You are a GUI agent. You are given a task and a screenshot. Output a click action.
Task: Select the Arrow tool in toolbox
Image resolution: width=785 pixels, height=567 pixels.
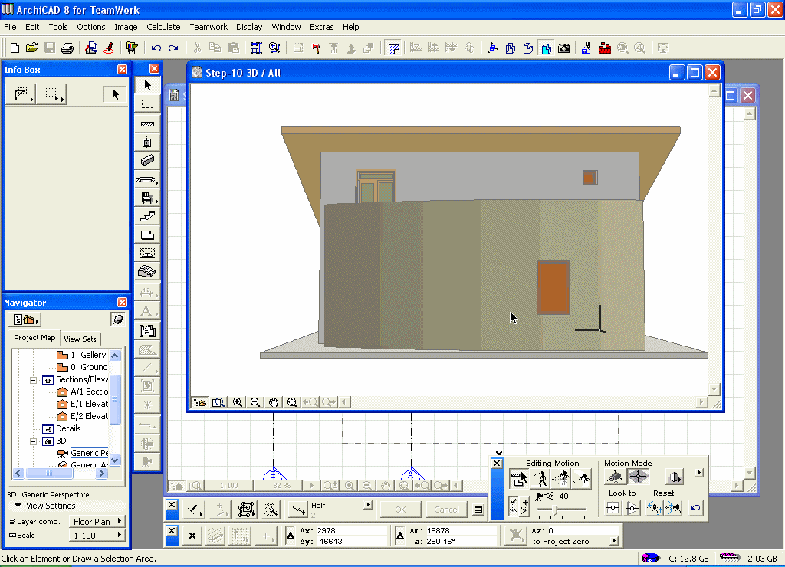[x=148, y=85]
